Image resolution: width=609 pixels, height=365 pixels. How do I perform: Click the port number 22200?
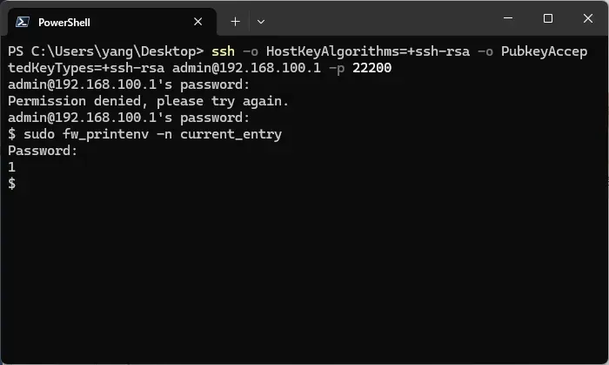(372, 68)
